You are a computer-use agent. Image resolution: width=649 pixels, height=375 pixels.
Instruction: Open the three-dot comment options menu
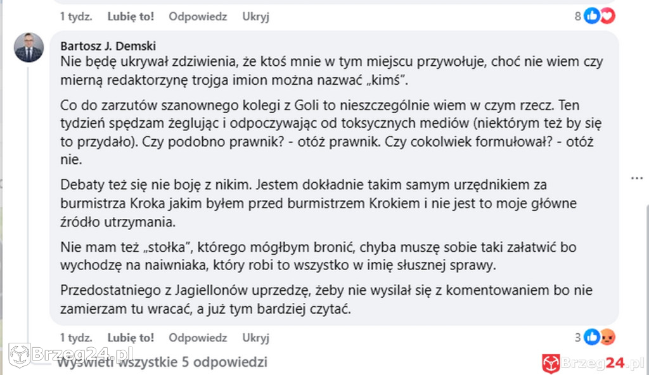[x=636, y=178]
